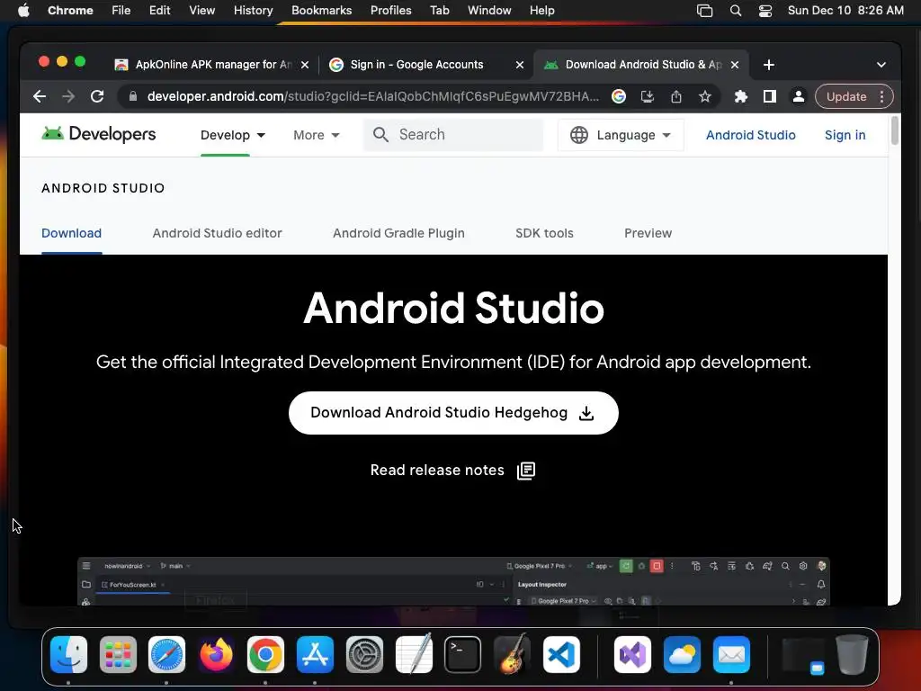This screenshot has width=921, height=691.
Task: Click the search magnifier icon
Action: point(380,135)
